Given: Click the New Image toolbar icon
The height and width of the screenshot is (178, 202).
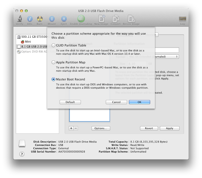Looking at the screenshot, I should click(102, 19).
